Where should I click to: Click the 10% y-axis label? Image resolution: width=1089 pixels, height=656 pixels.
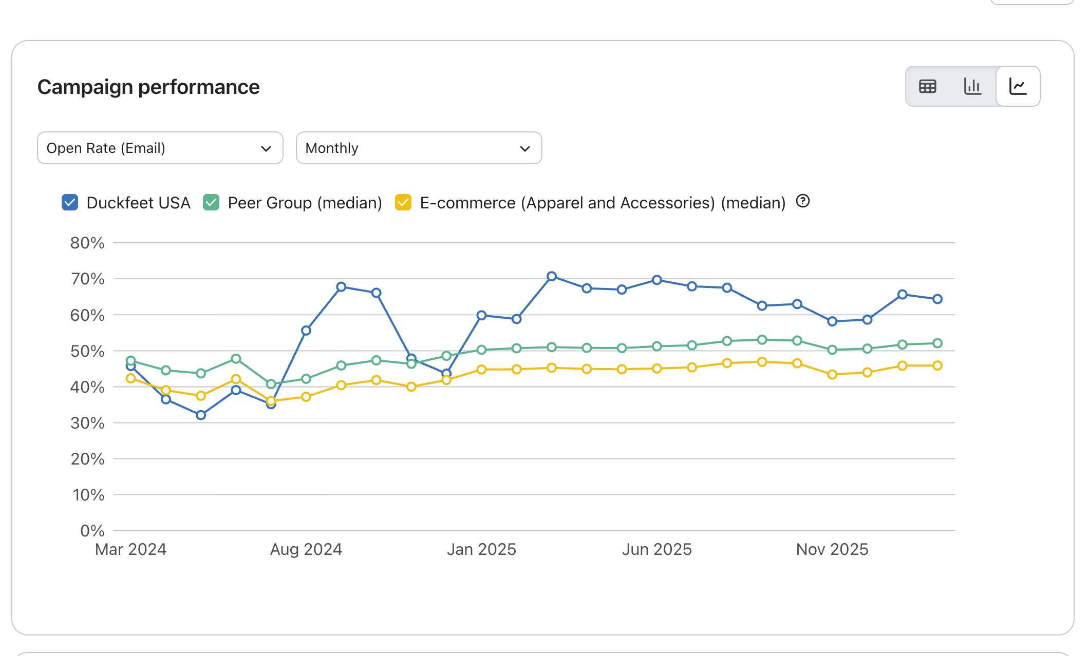[88, 495]
